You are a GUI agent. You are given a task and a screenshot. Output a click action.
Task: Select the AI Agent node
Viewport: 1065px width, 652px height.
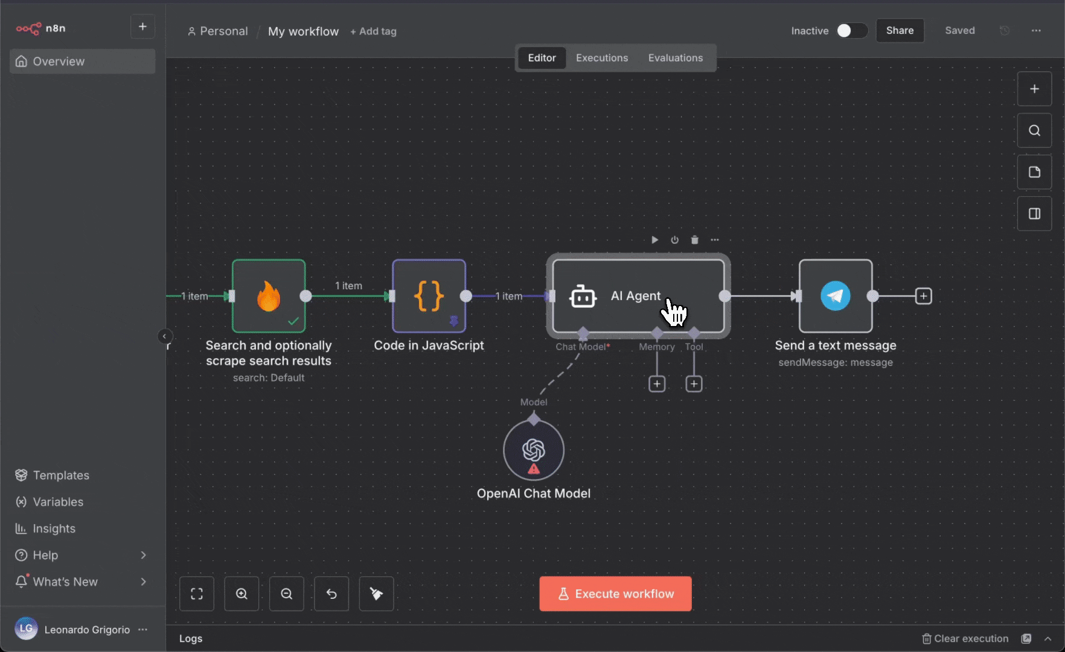pyautogui.click(x=637, y=296)
